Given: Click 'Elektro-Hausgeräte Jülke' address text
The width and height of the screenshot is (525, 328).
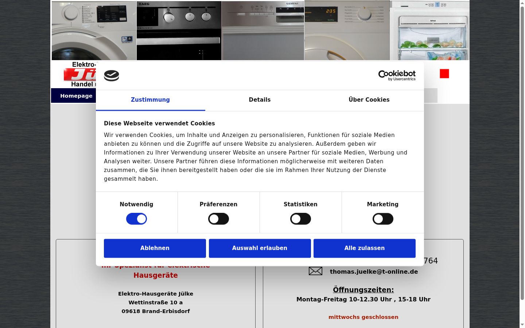Looking at the screenshot, I should [x=156, y=294].
